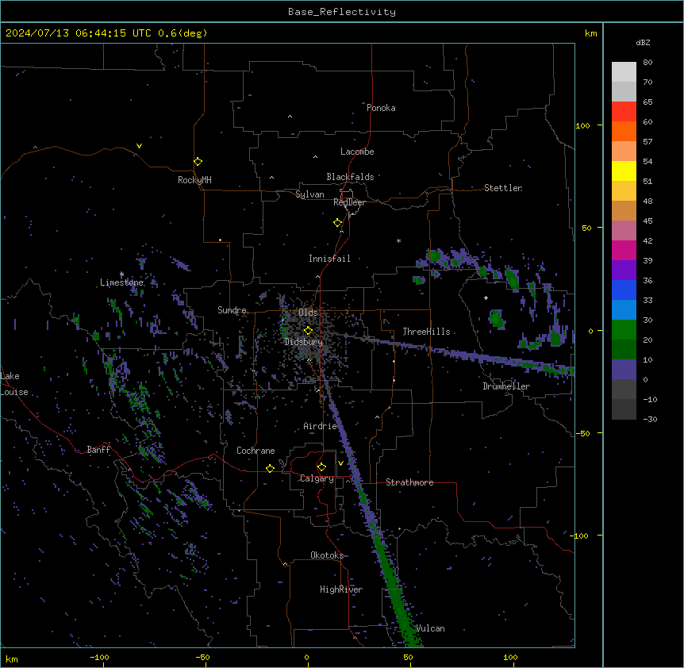Click the yellow V marker northeast of Calgary
The height and width of the screenshot is (668, 684).
pos(340,463)
